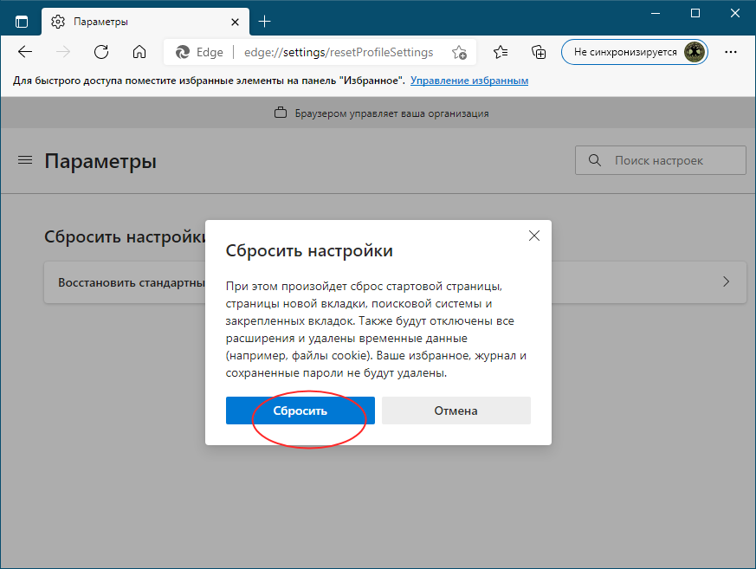This screenshot has height=569, width=756.
Task: Open the tab actions menu icon
Action: coord(22,21)
